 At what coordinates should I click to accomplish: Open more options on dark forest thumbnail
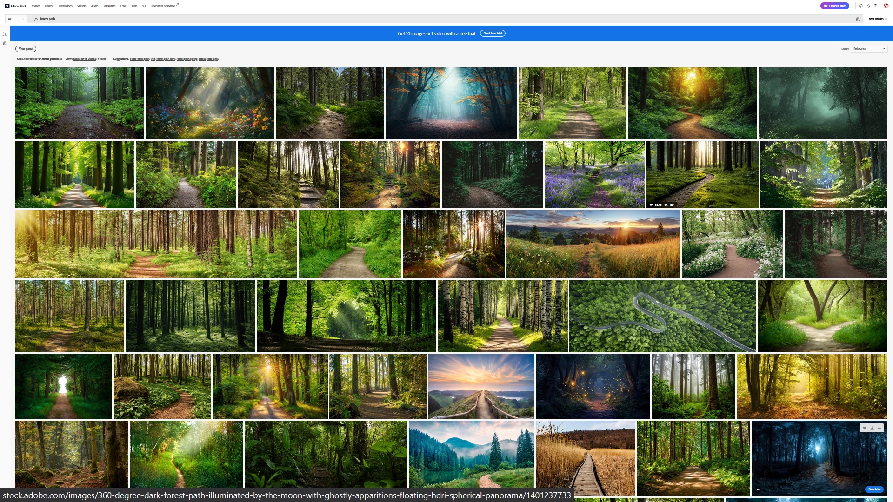click(x=879, y=428)
